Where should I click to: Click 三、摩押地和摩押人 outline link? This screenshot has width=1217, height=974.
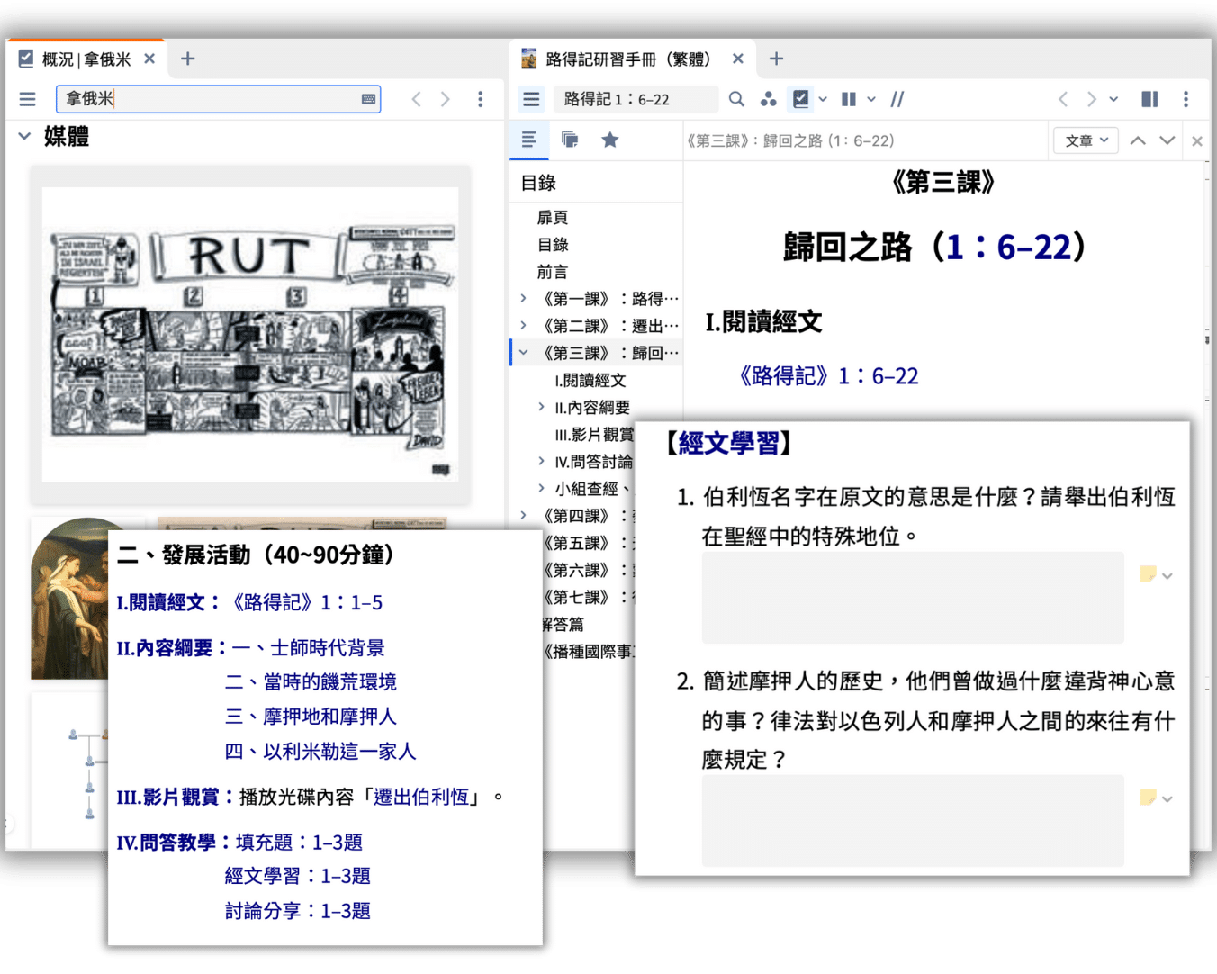pos(311,717)
